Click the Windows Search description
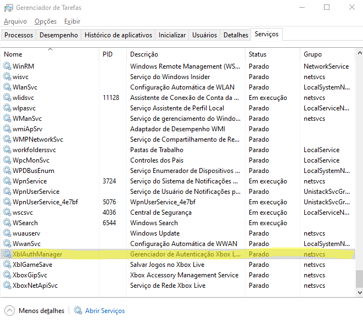The image size is (363, 324). (x=154, y=223)
